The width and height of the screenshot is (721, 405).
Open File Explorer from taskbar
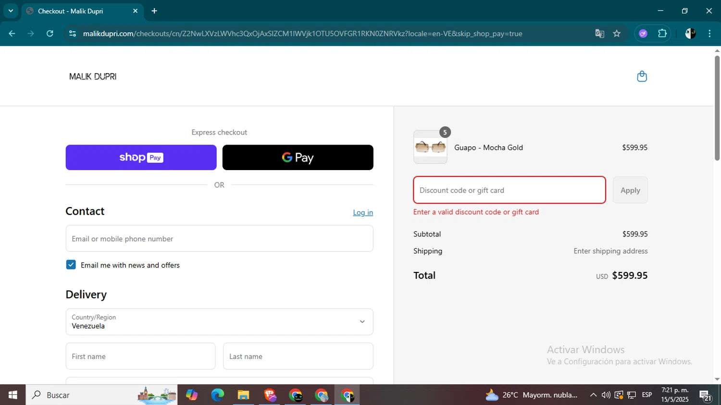click(x=243, y=395)
